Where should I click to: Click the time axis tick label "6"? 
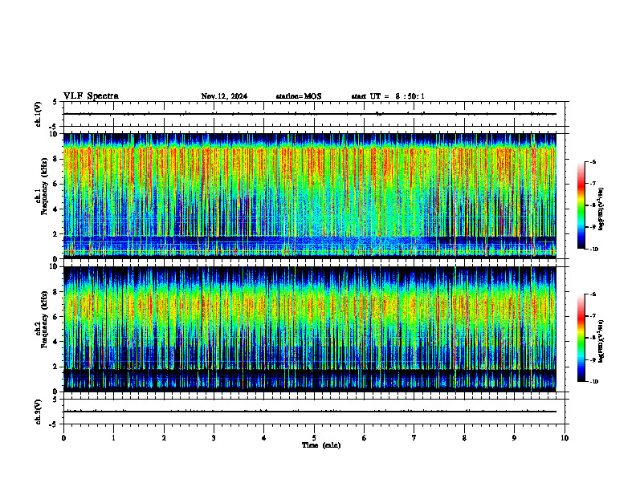364,438
